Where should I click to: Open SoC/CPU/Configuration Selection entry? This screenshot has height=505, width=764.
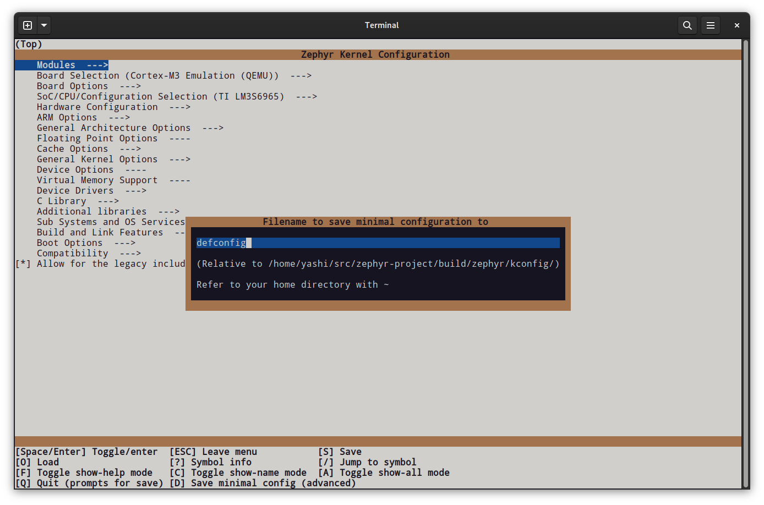point(177,96)
